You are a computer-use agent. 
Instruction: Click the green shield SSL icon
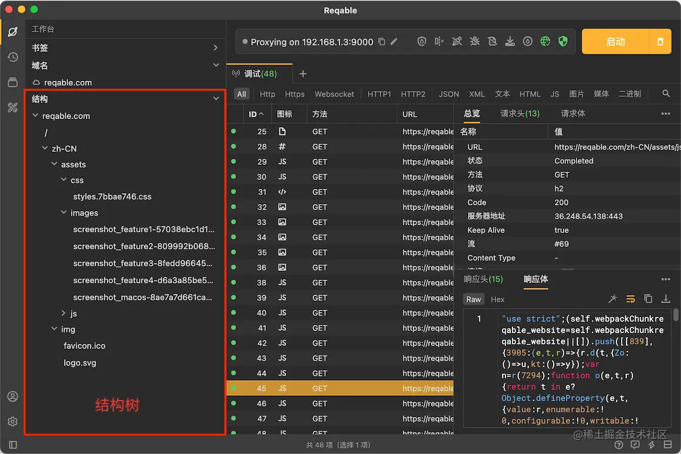pyautogui.click(x=563, y=42)
